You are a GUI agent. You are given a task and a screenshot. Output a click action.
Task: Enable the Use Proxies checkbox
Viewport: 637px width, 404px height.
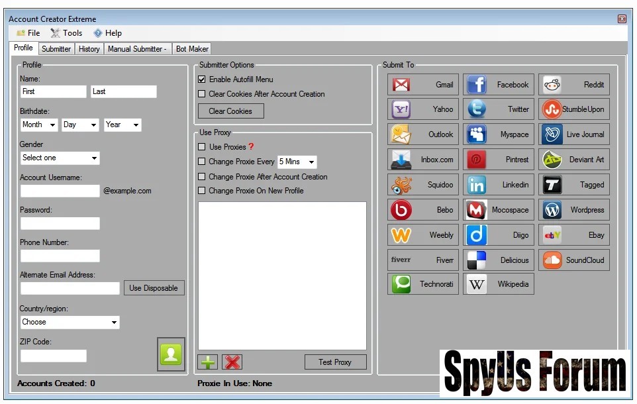tap(202, 147)
